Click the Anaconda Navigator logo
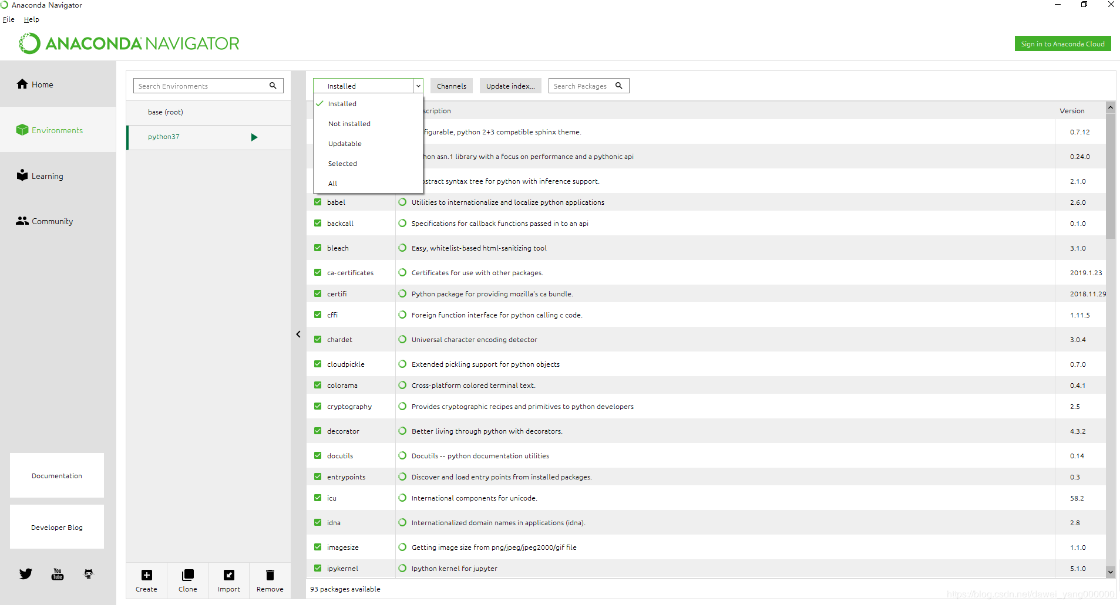This screenshot has width=1120, height=605. pos(129,43)
